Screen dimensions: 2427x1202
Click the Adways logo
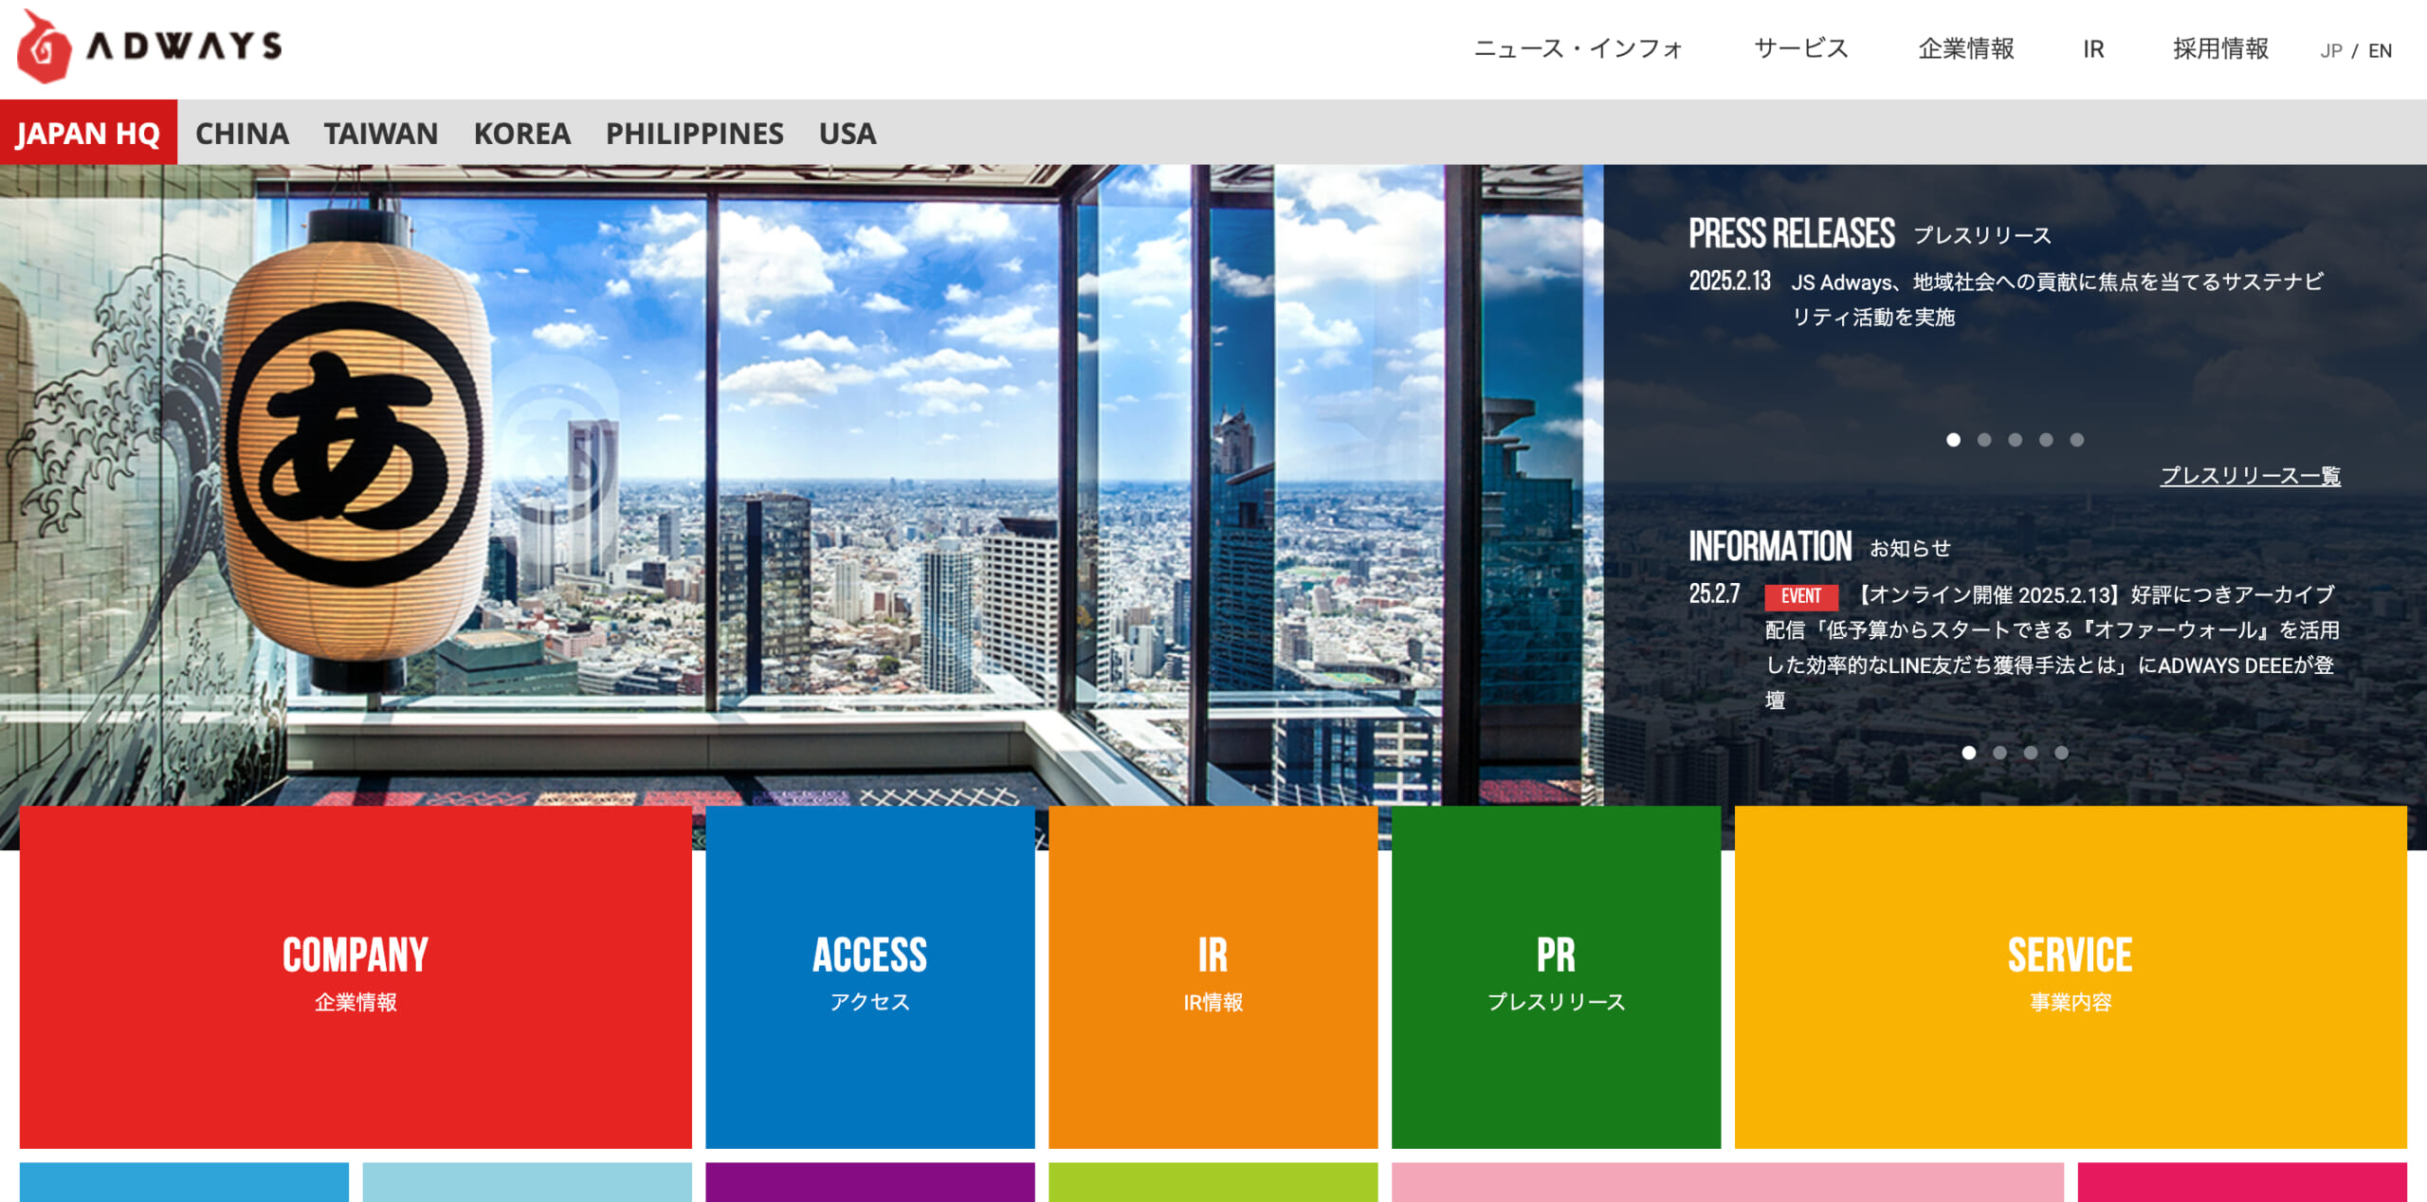click(150, 46)
